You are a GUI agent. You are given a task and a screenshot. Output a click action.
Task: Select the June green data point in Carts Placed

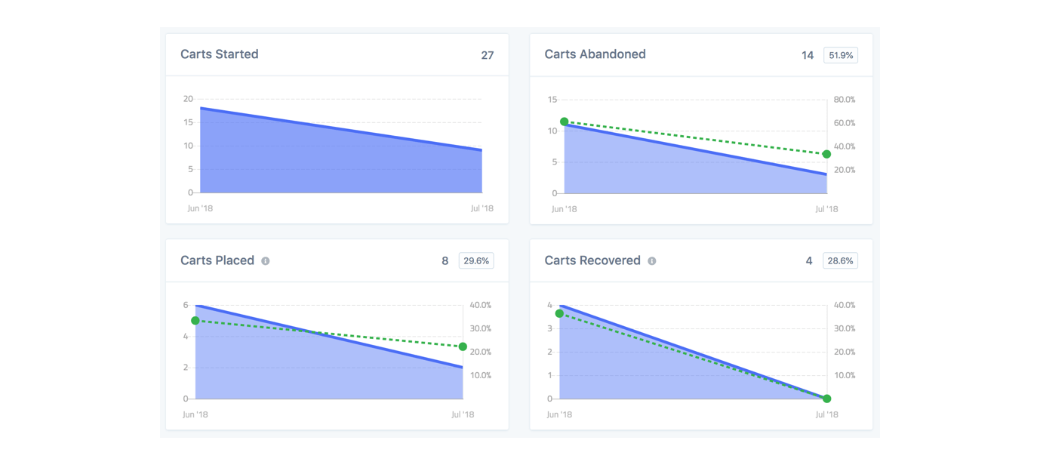(195, 321)
